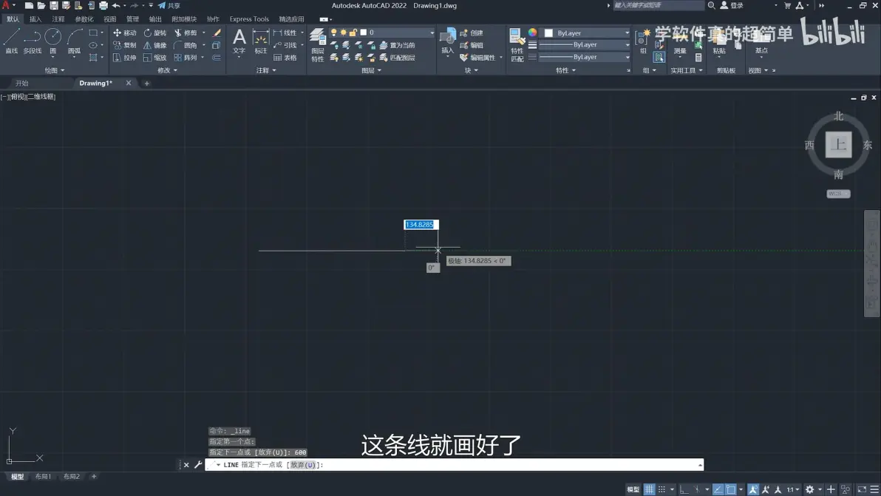Switch to the 插入 ribbon tab
This screenshot has height=496, width=881.
[35, 19]
